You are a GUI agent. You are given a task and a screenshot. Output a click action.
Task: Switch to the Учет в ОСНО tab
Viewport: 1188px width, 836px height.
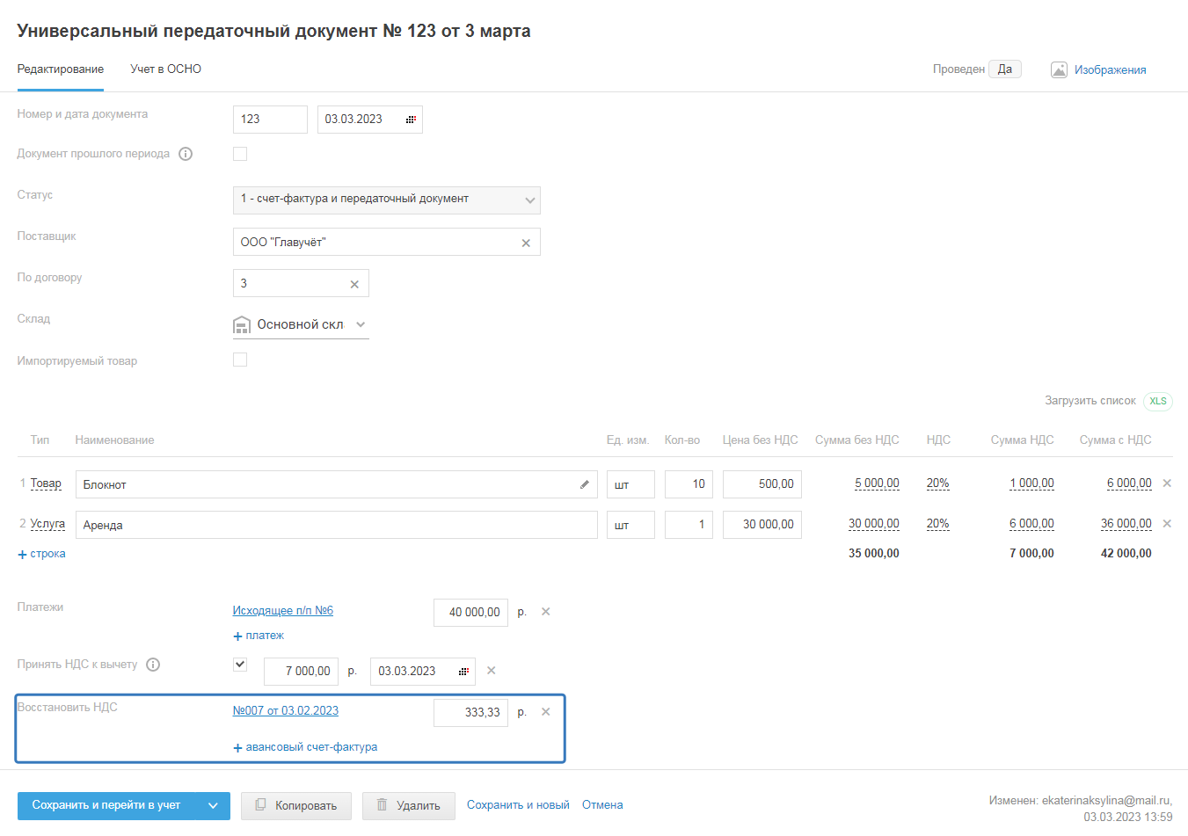pyautogui.click(x=165, y=69)
